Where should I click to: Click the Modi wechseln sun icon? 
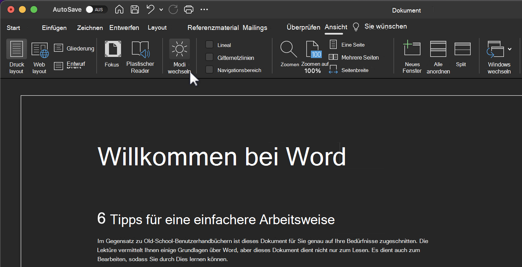[x=179, y=49]
